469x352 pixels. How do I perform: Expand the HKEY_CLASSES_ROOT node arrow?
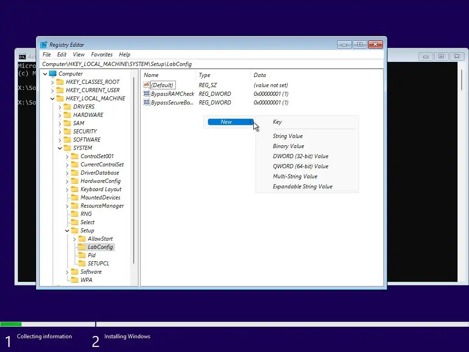[52, 82]
